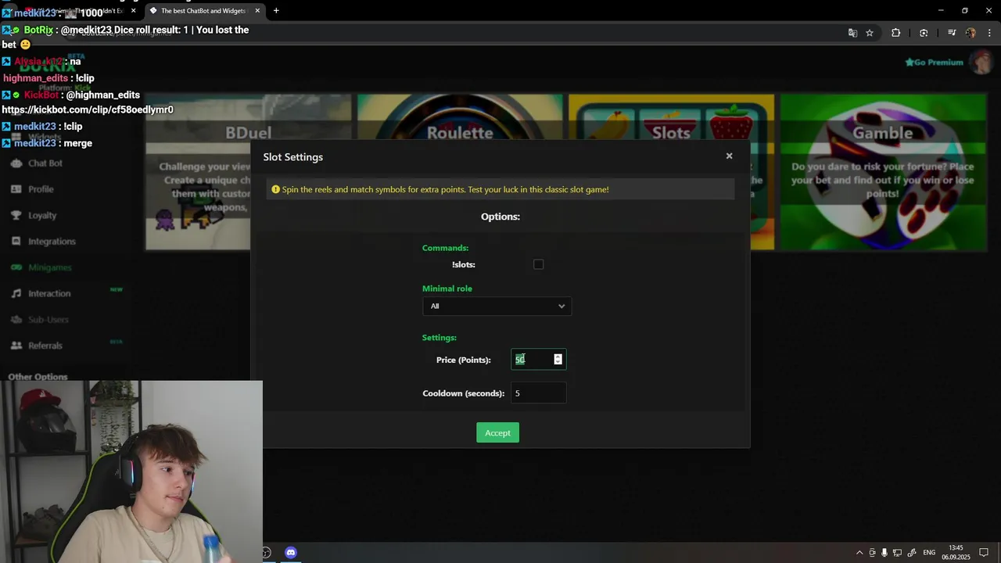Toggle the !slots command checkbox
The image size is (1001, 563).
(x=538, y=264)
